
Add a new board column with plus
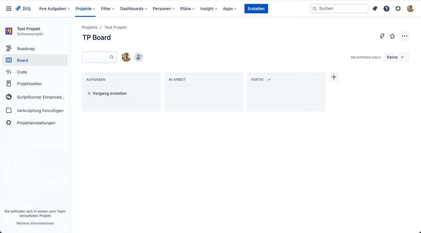click(334, 77)
